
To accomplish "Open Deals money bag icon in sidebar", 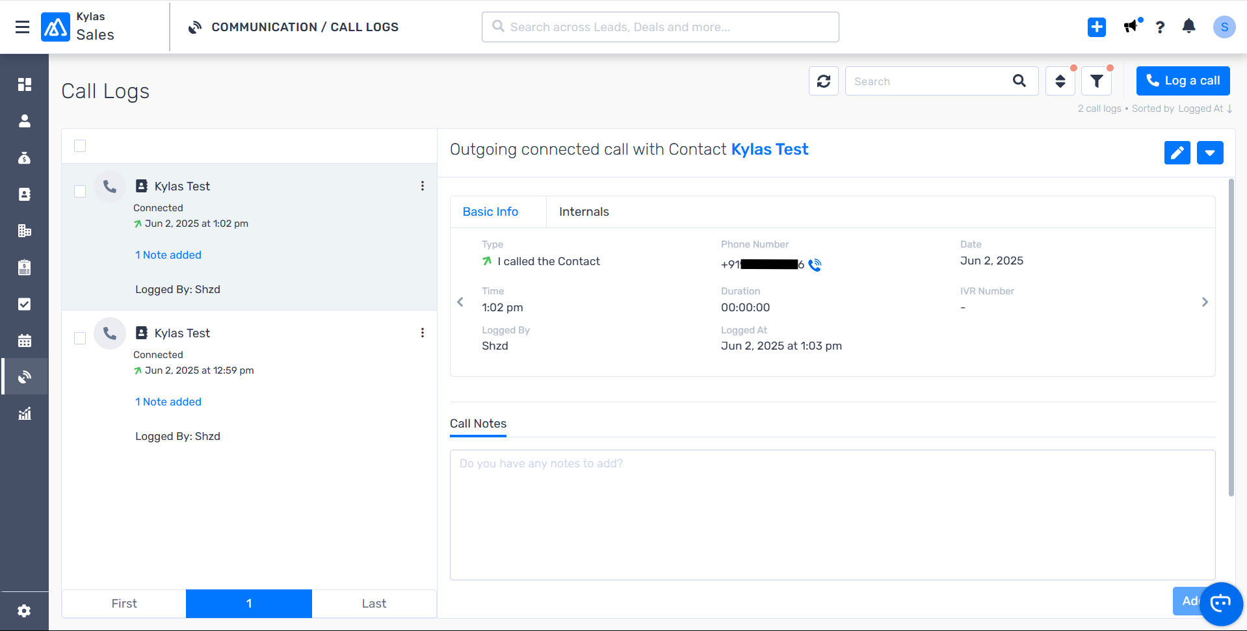I will coord(25,158).
